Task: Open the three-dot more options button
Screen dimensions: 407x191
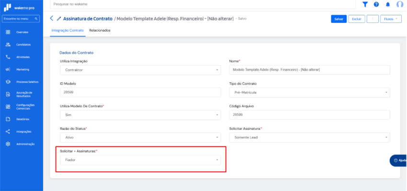Action: [373, 19]
